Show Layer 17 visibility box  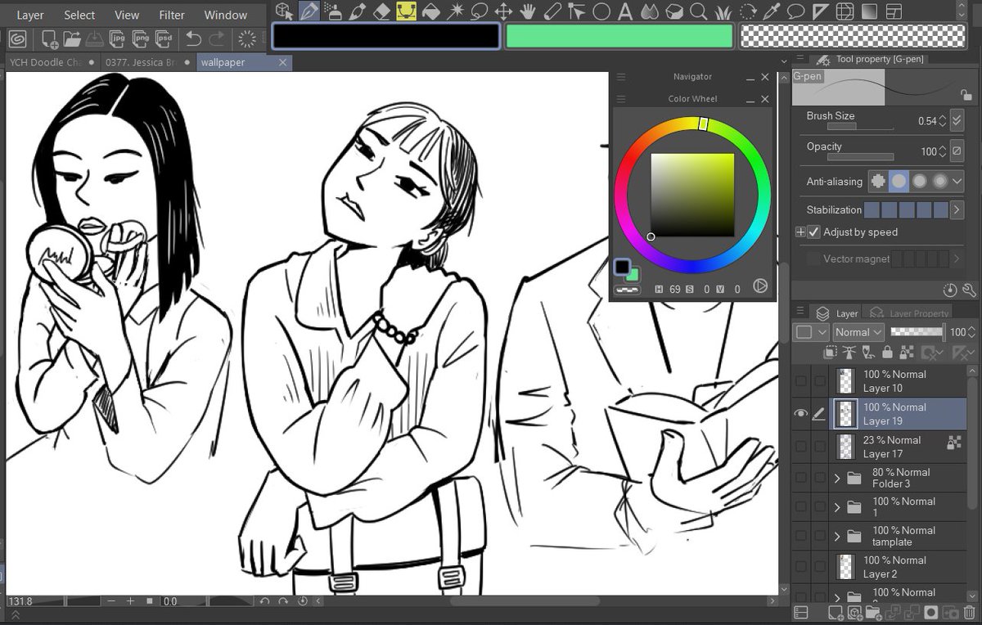pos(801,447)
